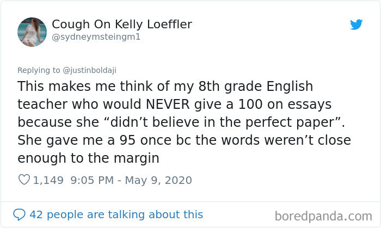Open the @justinboldaji mention link
The width and height of the screenshot is (381, 228).
click(87, 70)
